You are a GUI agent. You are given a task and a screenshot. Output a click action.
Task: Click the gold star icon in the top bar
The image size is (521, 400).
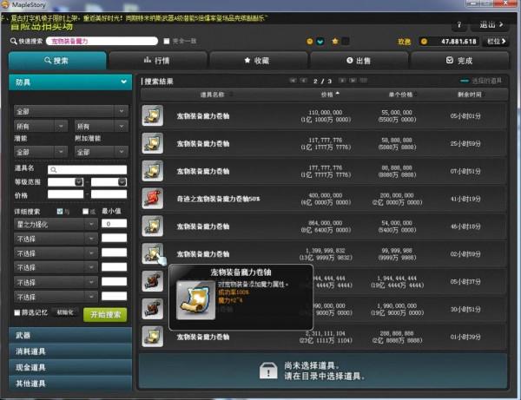[335, 41]
